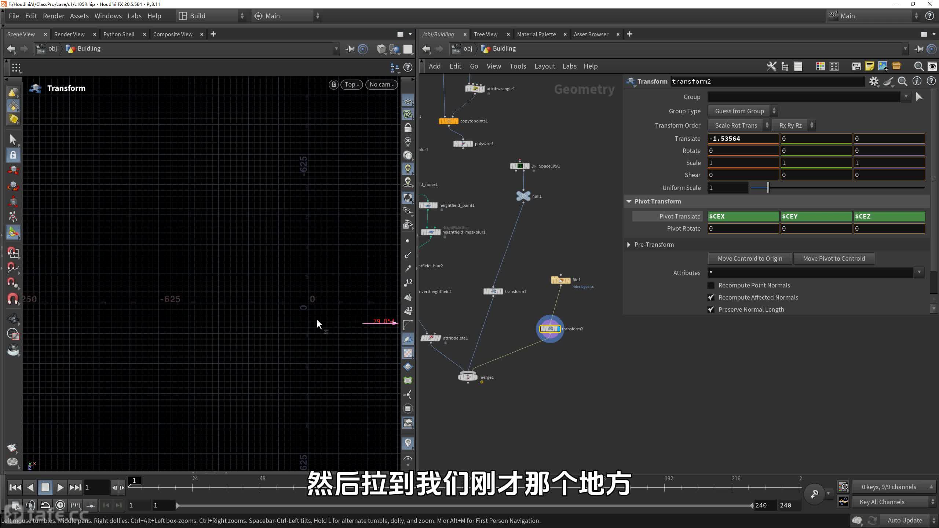939x528 pixels.
Task: Open the Render menu
Action: pyautogui.click(x=53, y=16)
